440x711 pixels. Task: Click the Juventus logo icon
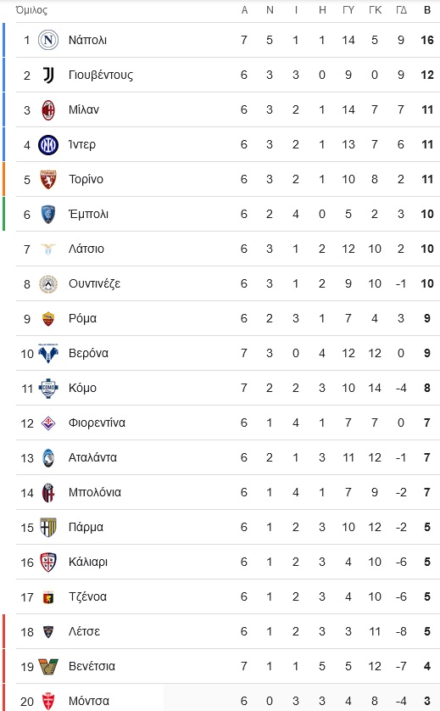pyautogui.click(x=48, y=76)
